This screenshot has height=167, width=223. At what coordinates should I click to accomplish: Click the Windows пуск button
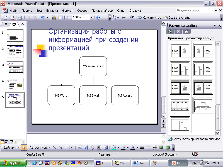tap(13, 163)
